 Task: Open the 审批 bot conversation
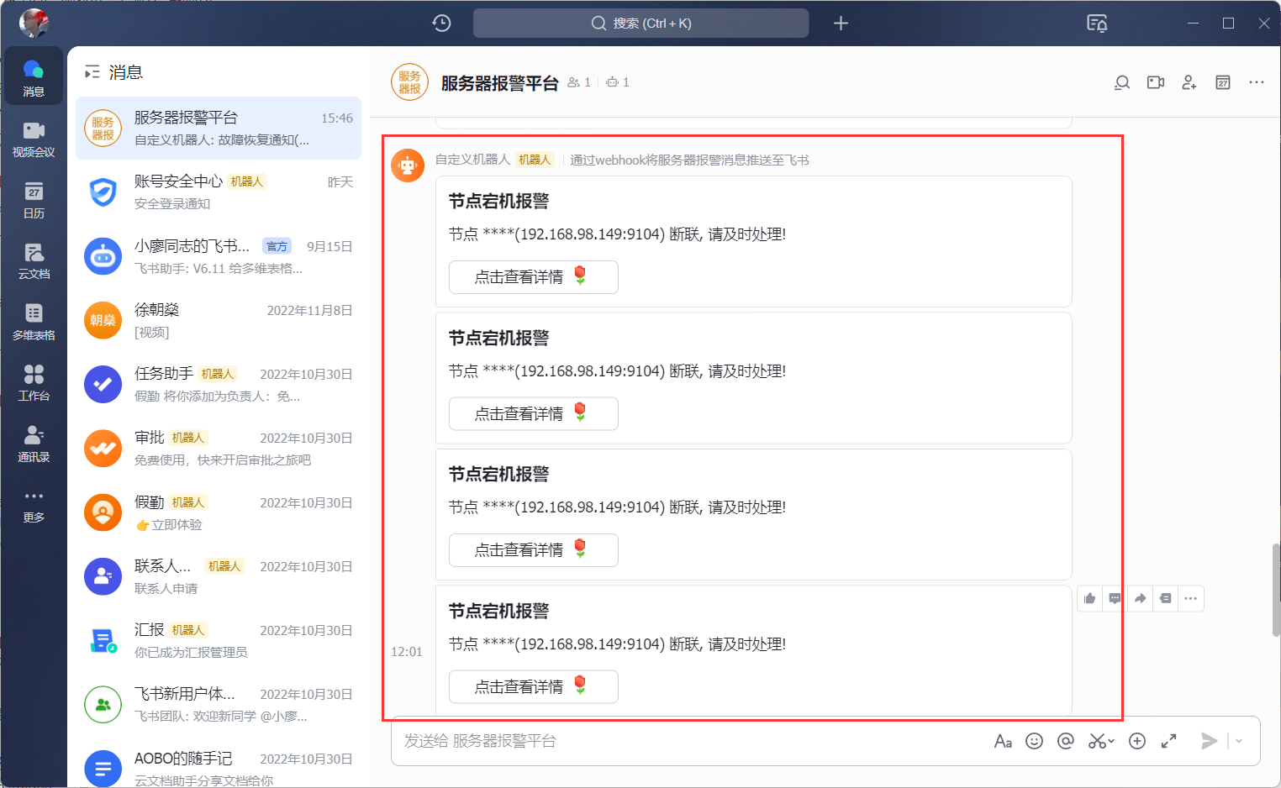coord(219,448)
